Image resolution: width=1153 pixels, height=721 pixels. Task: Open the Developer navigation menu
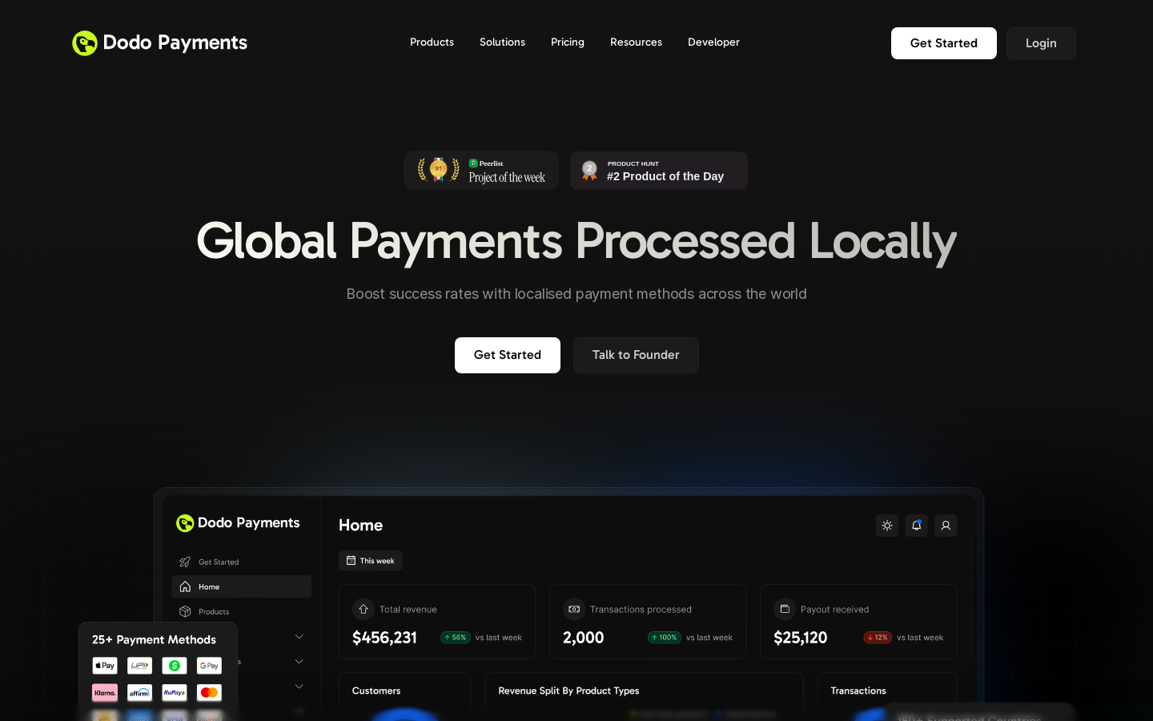point(713,42)
